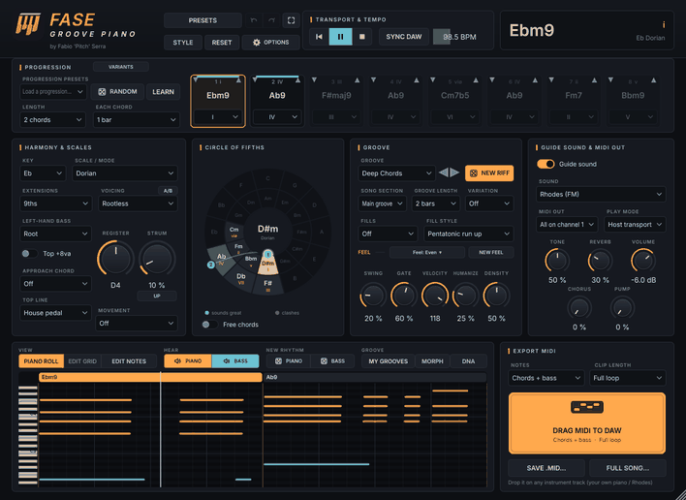Image resolution: width=686 pixels, height=500 pixels.
Task: Click the down triangle on Ebm9 chord slot
Action: 196,80
